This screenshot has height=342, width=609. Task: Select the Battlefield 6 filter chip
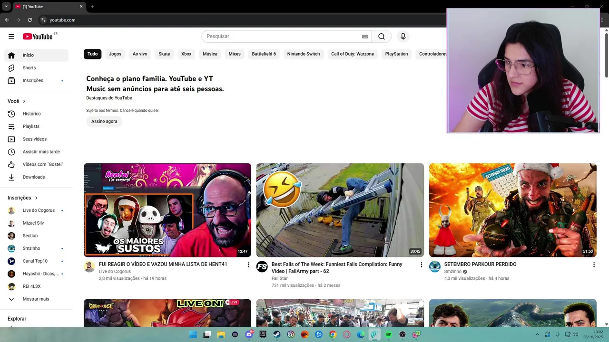[264, 54]
